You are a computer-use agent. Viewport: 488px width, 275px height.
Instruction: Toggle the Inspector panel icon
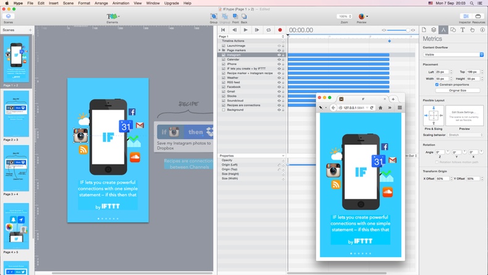[466, 16]
